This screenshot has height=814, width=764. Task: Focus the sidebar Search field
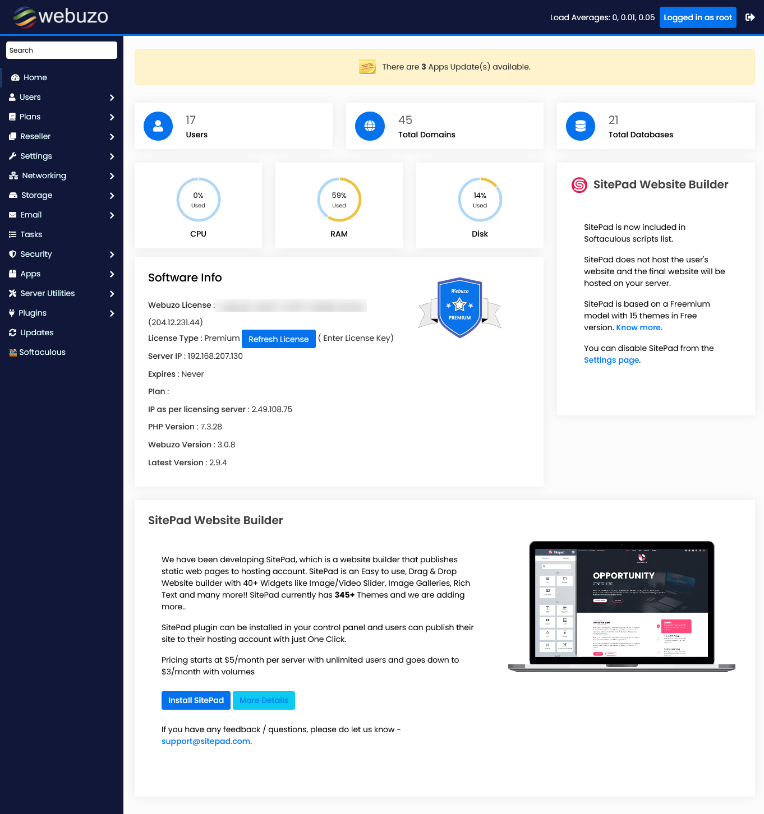(62, 50)
